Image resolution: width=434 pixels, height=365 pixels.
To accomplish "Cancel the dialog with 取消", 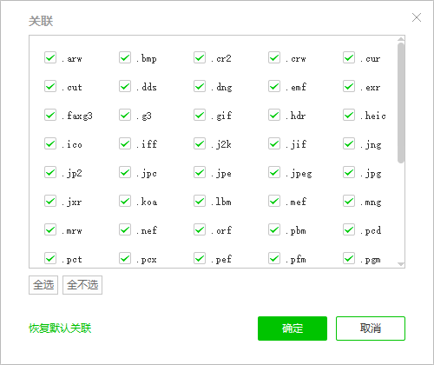I will (371, 328).
